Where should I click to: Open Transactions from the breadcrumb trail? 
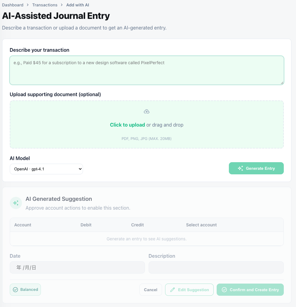45,5
